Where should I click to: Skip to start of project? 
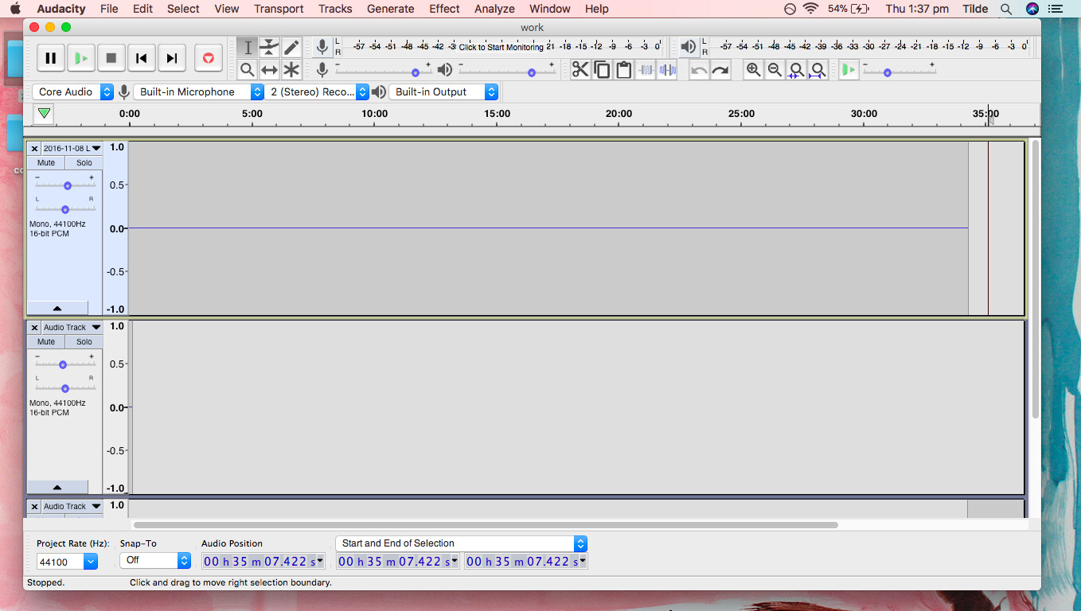(x=141, y=58)
